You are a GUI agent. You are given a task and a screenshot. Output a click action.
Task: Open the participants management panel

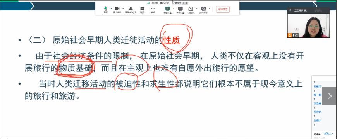(131, 10)
